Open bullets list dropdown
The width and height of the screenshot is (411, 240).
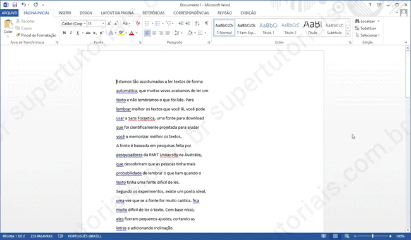click(152, 23)
